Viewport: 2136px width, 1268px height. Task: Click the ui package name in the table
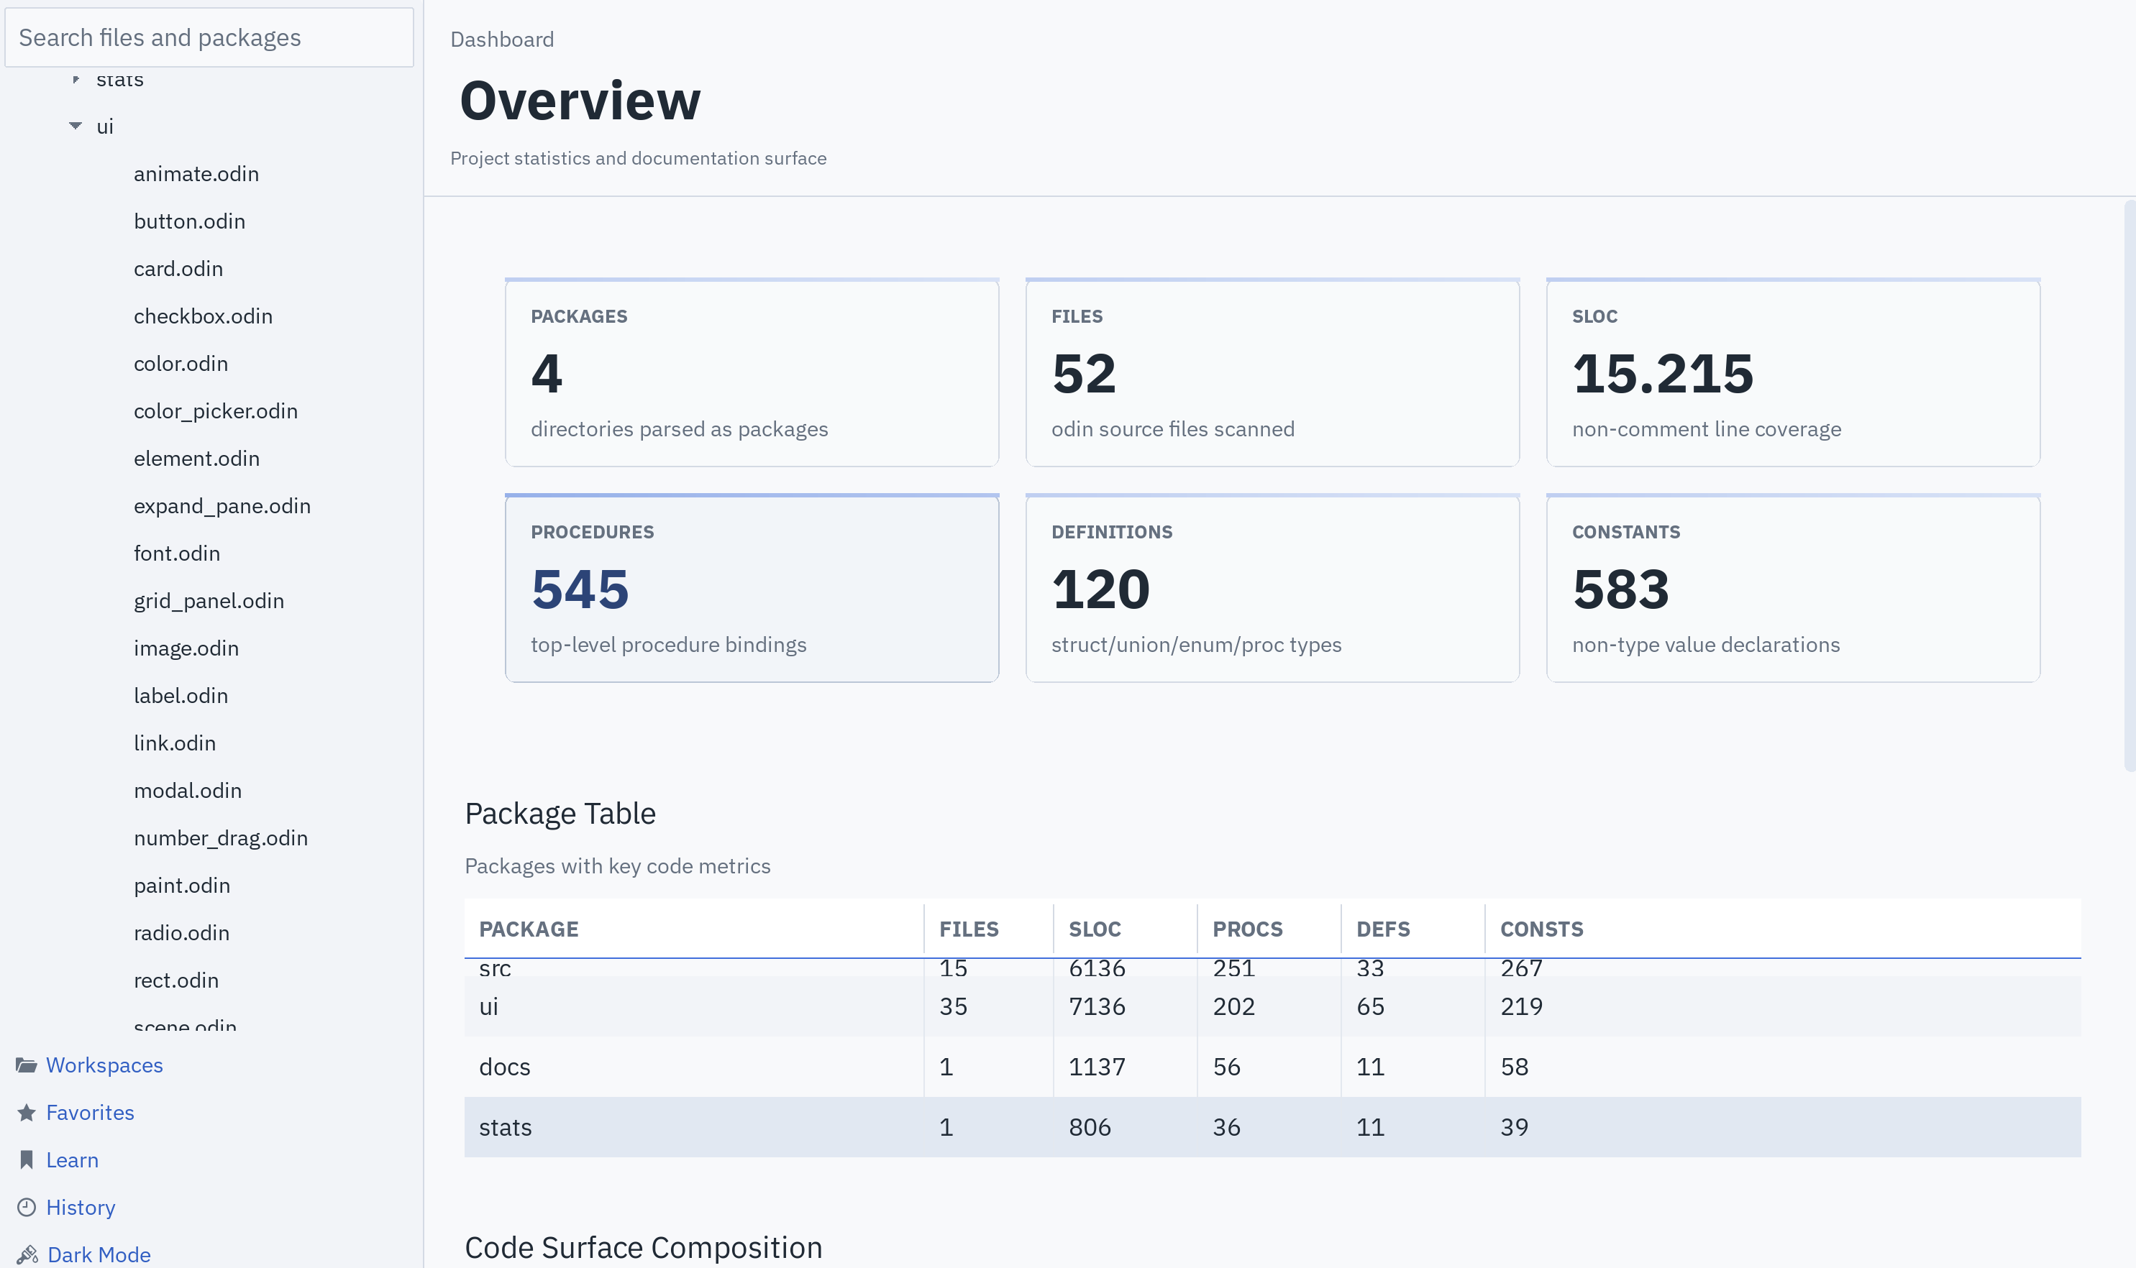pyautogui.click(x=488, y=1006)
